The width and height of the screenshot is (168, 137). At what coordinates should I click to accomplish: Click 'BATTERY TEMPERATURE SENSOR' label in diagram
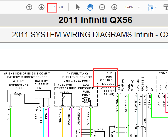18,84
